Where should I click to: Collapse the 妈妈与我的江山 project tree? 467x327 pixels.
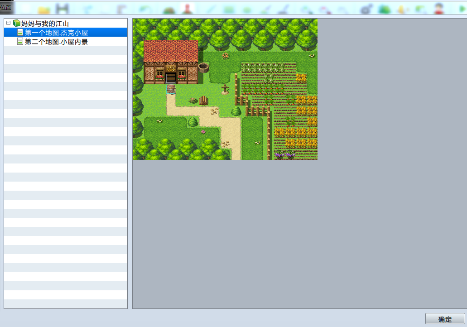click(8, 23)
